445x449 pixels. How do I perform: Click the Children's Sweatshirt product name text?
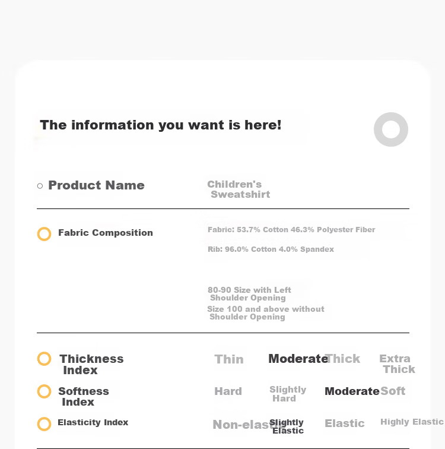tap(239, 189)
